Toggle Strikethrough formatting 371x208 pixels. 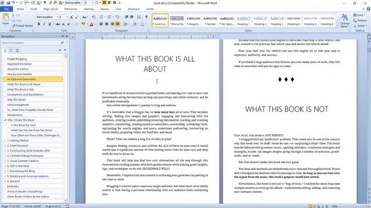pos(58,24)
